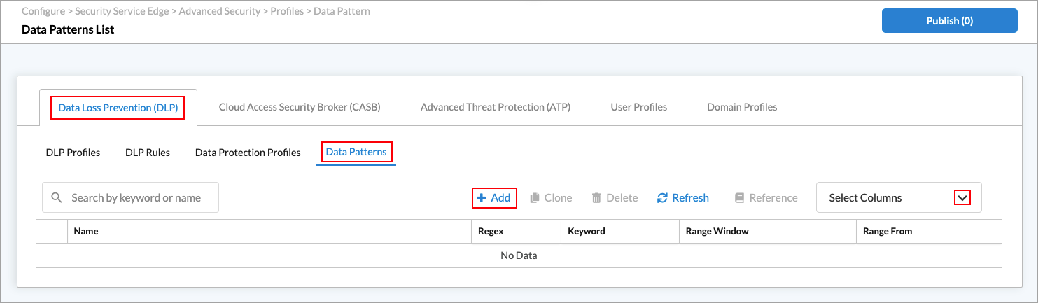The image size is (1038, 303).
Task: Expand the Select Columns chevron
Action: click(x=963, y=198)
